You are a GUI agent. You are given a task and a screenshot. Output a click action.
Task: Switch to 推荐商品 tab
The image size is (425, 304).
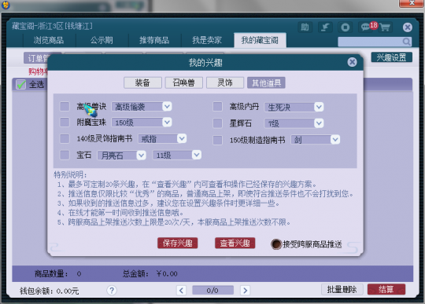[x=154, y=40]
